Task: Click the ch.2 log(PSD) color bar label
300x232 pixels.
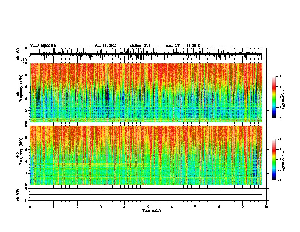Action: click(284, 161)
